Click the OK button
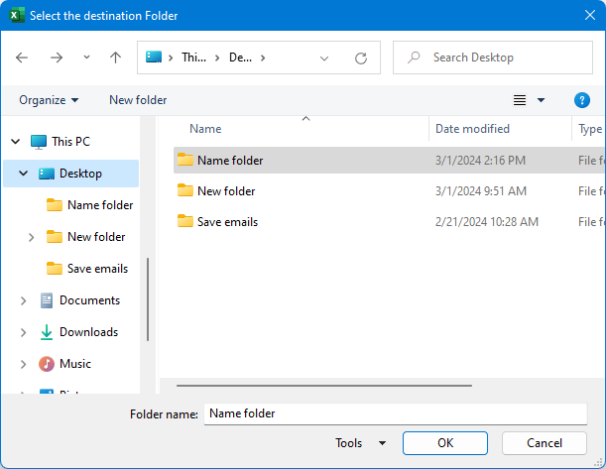Viewport: 606px width, 469px height. 445,443
